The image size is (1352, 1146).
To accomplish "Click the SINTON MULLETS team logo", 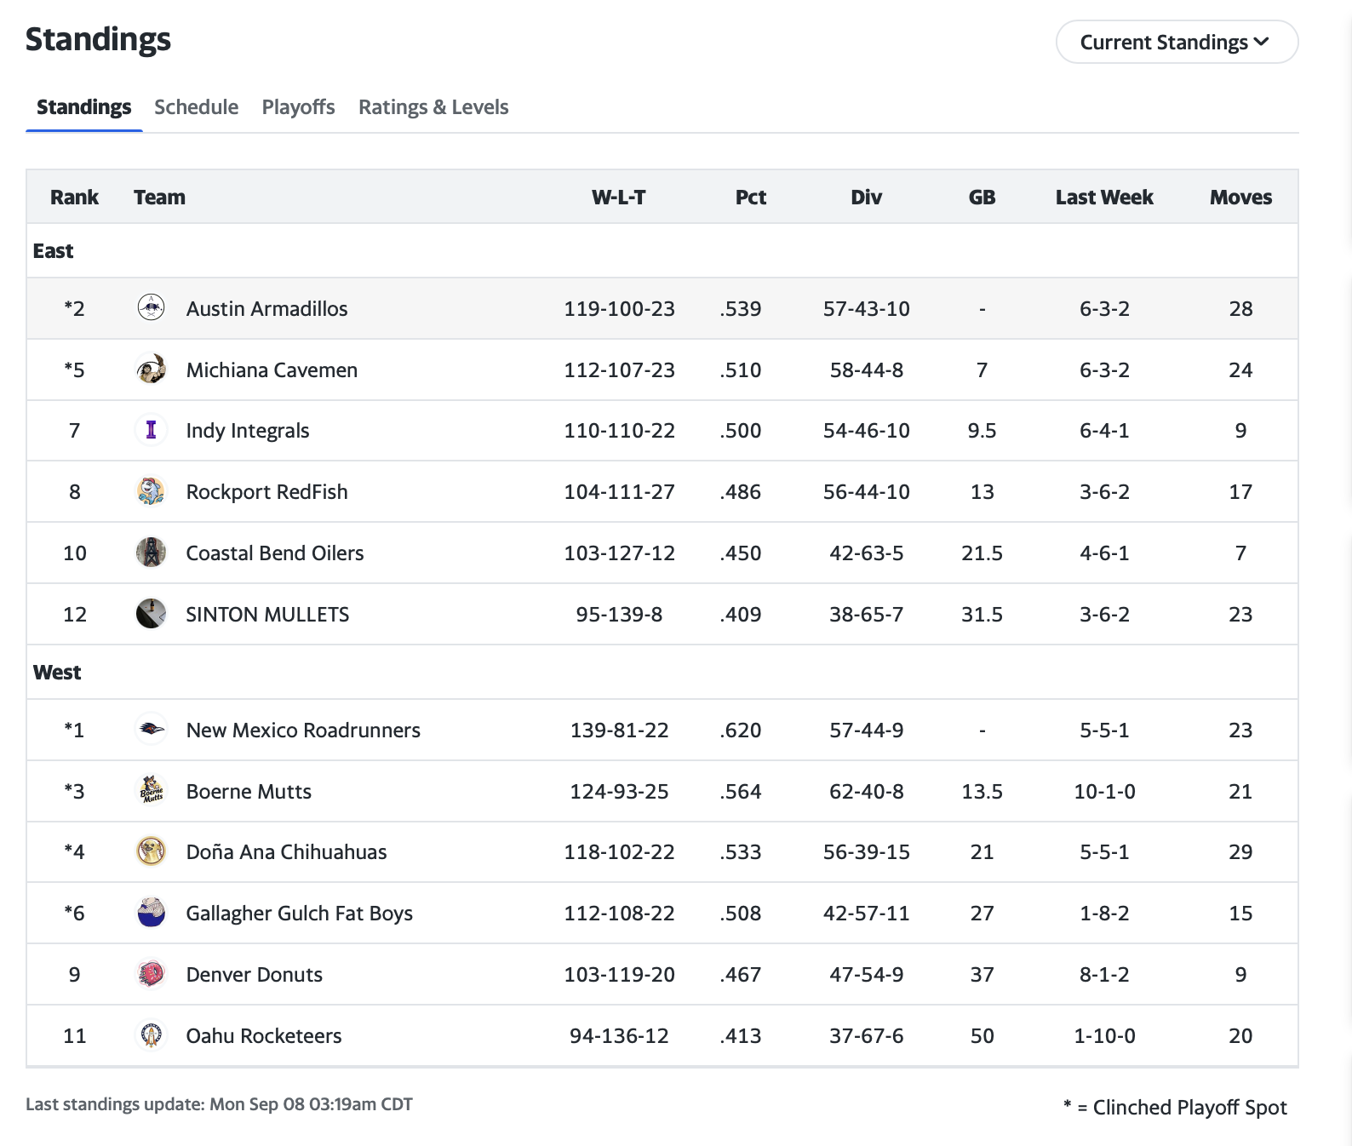I will (151, 614).
